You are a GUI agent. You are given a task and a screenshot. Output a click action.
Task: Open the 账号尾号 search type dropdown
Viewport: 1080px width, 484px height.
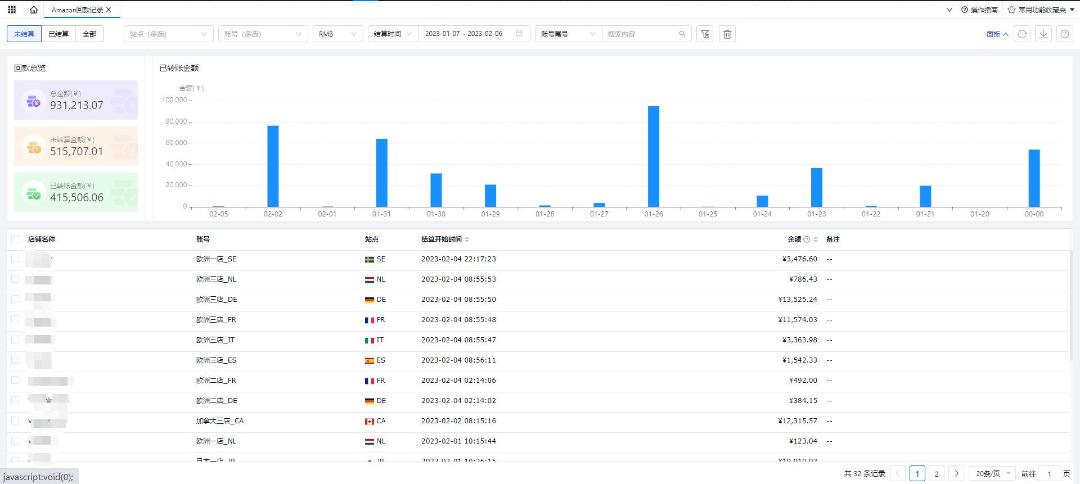(x=569, y=34)
